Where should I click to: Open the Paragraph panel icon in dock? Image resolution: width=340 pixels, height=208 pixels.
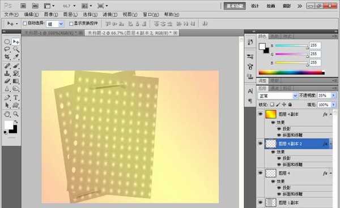click(x=250, y=101)
